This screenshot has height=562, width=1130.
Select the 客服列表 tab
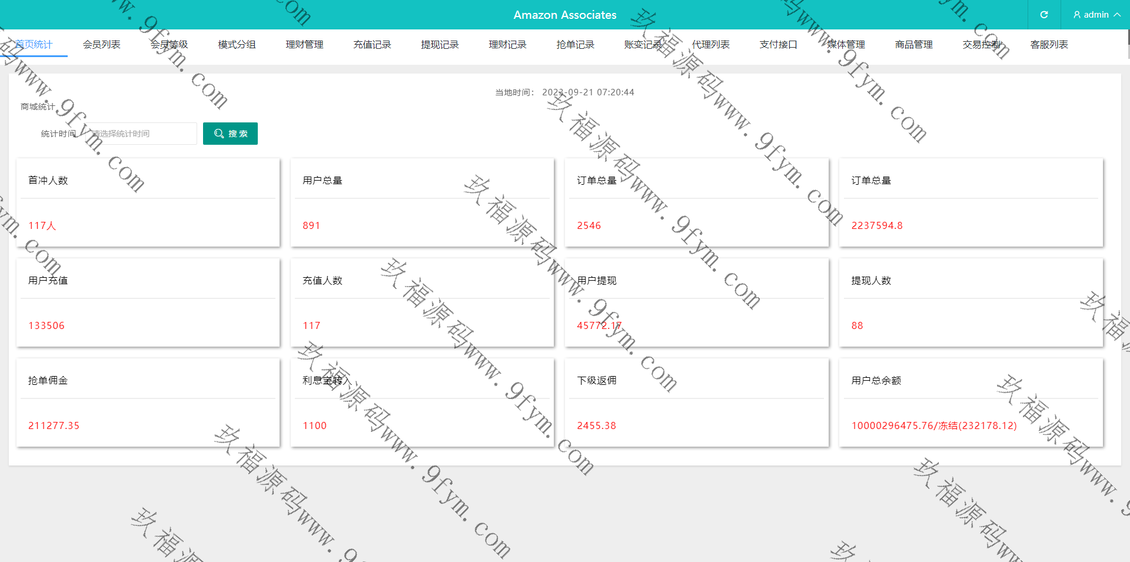point(1049,45)
